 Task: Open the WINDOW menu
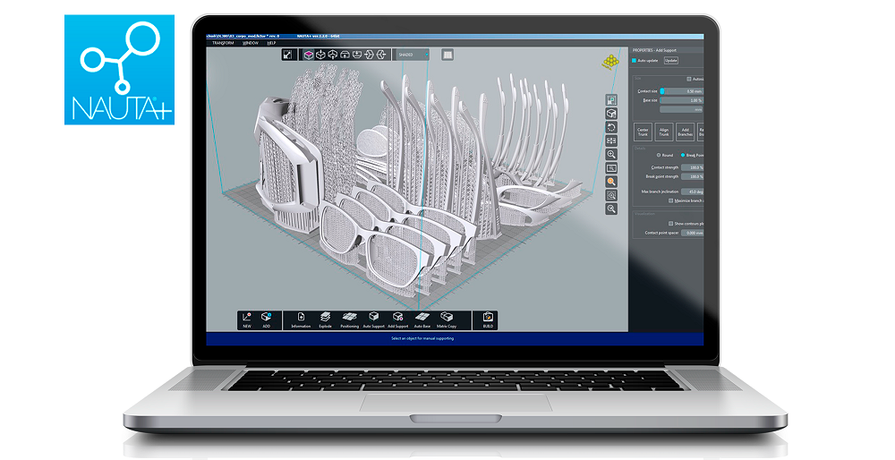251,43
